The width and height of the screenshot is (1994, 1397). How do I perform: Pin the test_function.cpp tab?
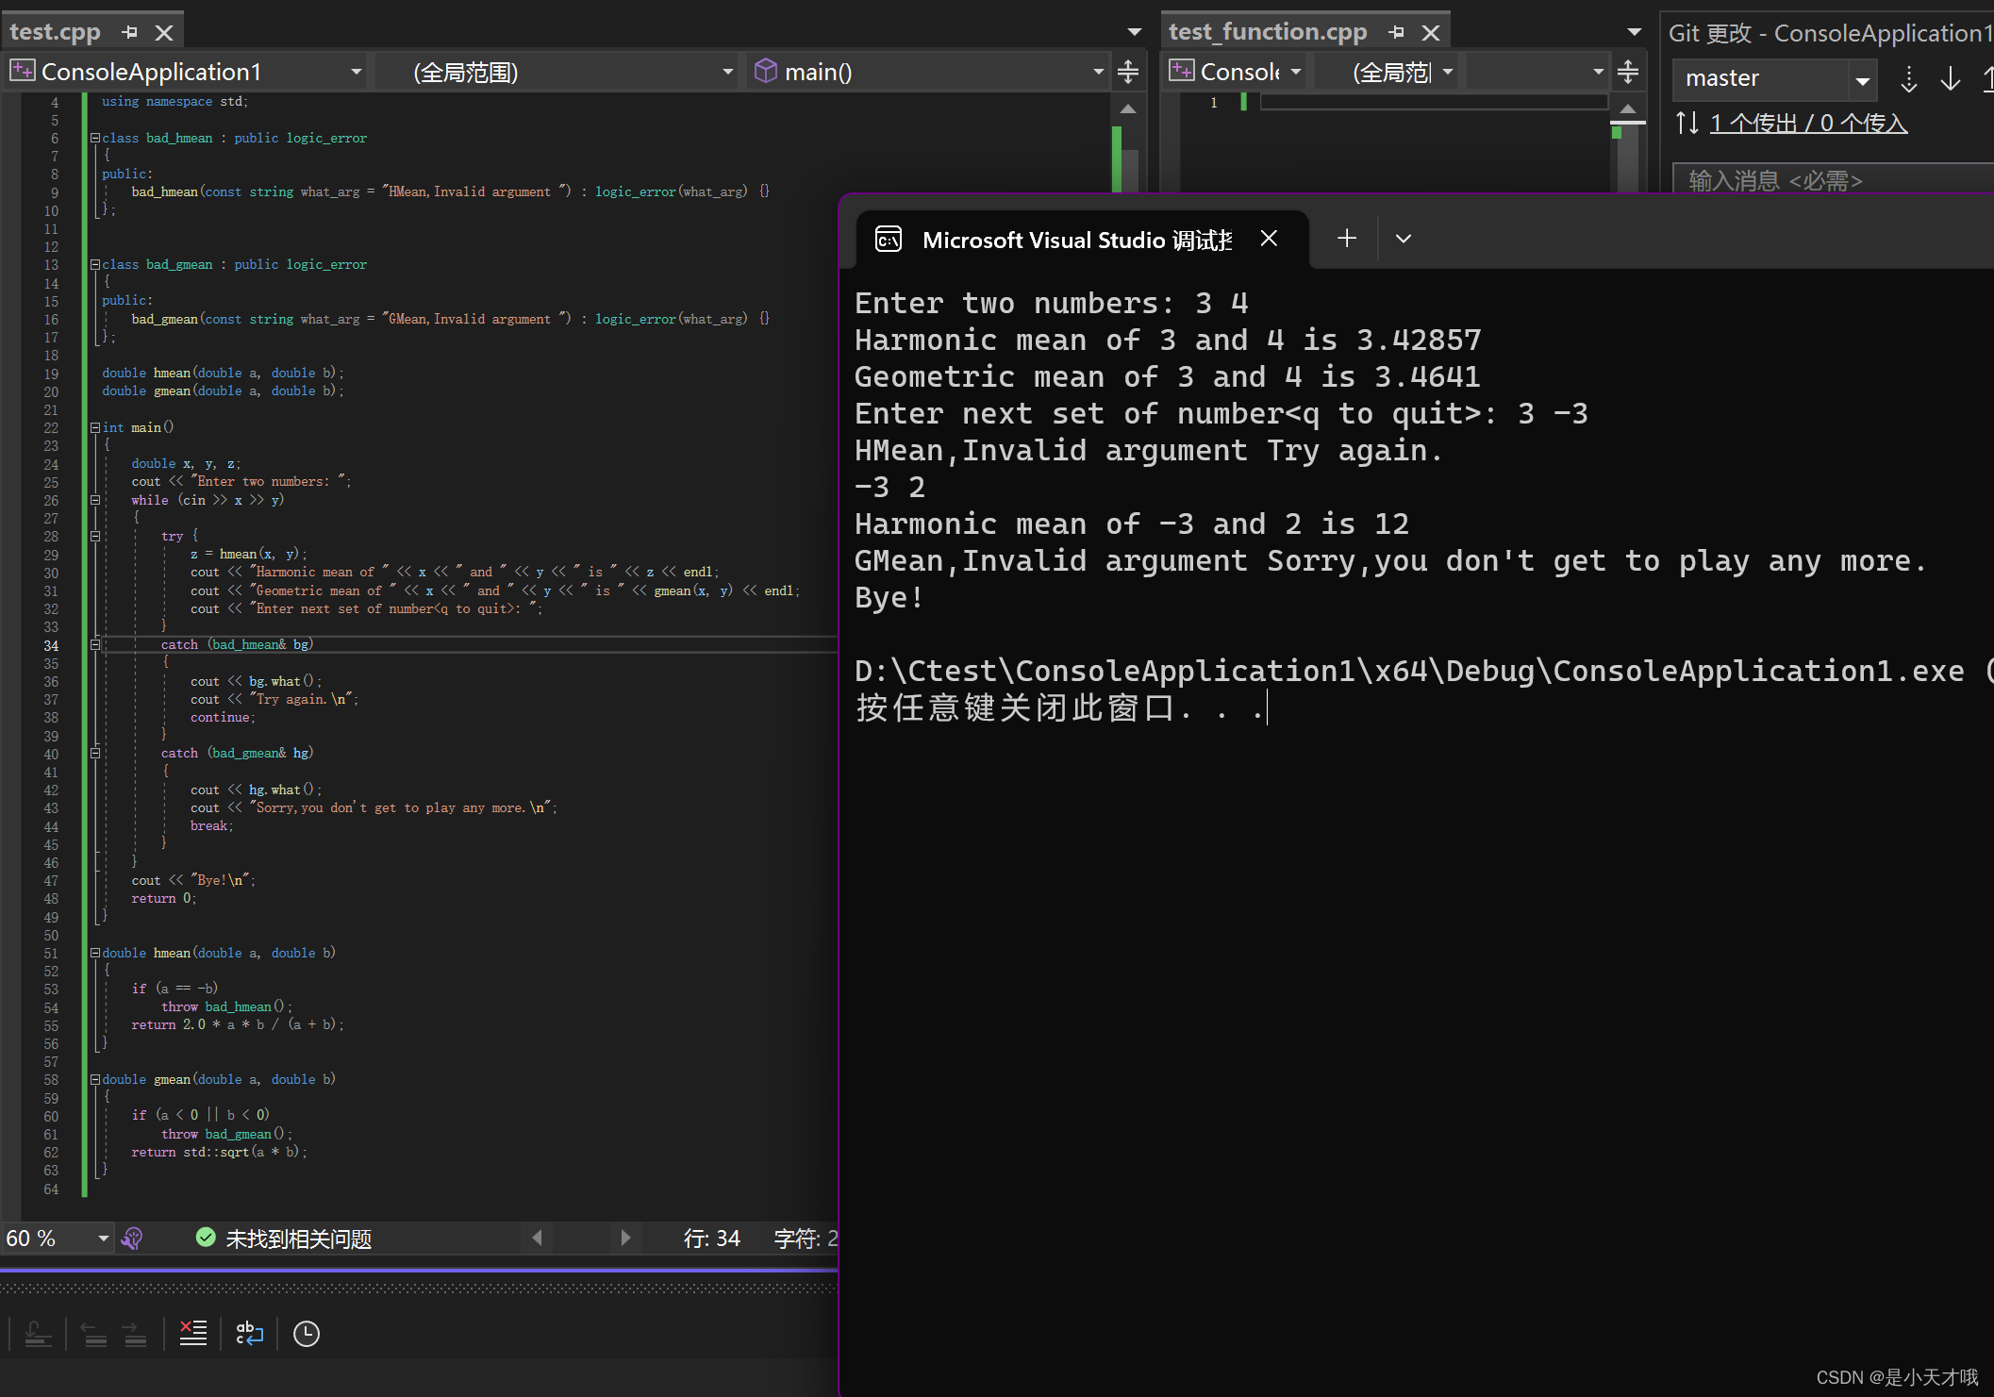[x=1397, y=32]
